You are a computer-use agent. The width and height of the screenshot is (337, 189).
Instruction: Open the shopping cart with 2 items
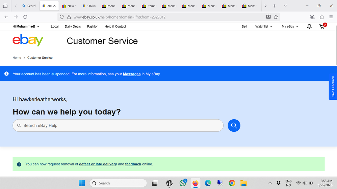coord(322,26)
